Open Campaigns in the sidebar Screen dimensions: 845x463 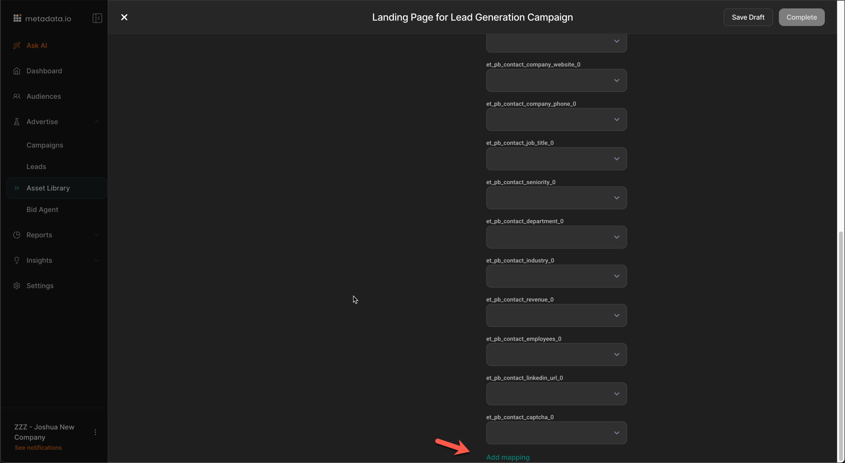tap(44, 145)
